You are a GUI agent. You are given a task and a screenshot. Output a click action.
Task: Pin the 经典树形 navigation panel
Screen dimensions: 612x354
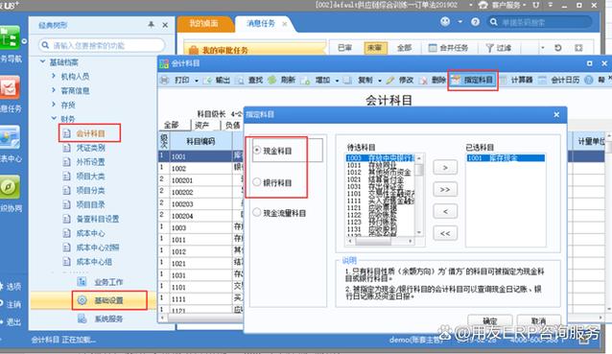[x=151, y=25]
